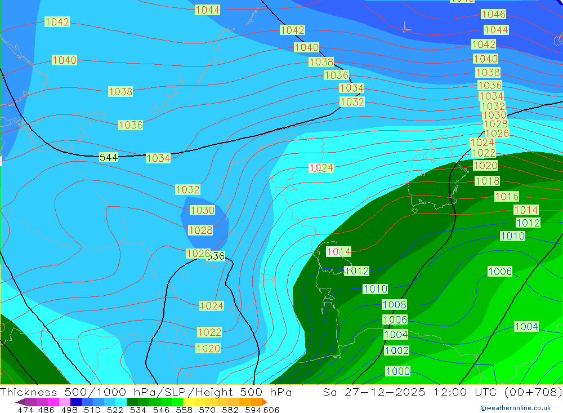The height and width of the screenshot is (413, 563).
Task: Click the 1034 label beside the 544 label
Action: point(158,158)
